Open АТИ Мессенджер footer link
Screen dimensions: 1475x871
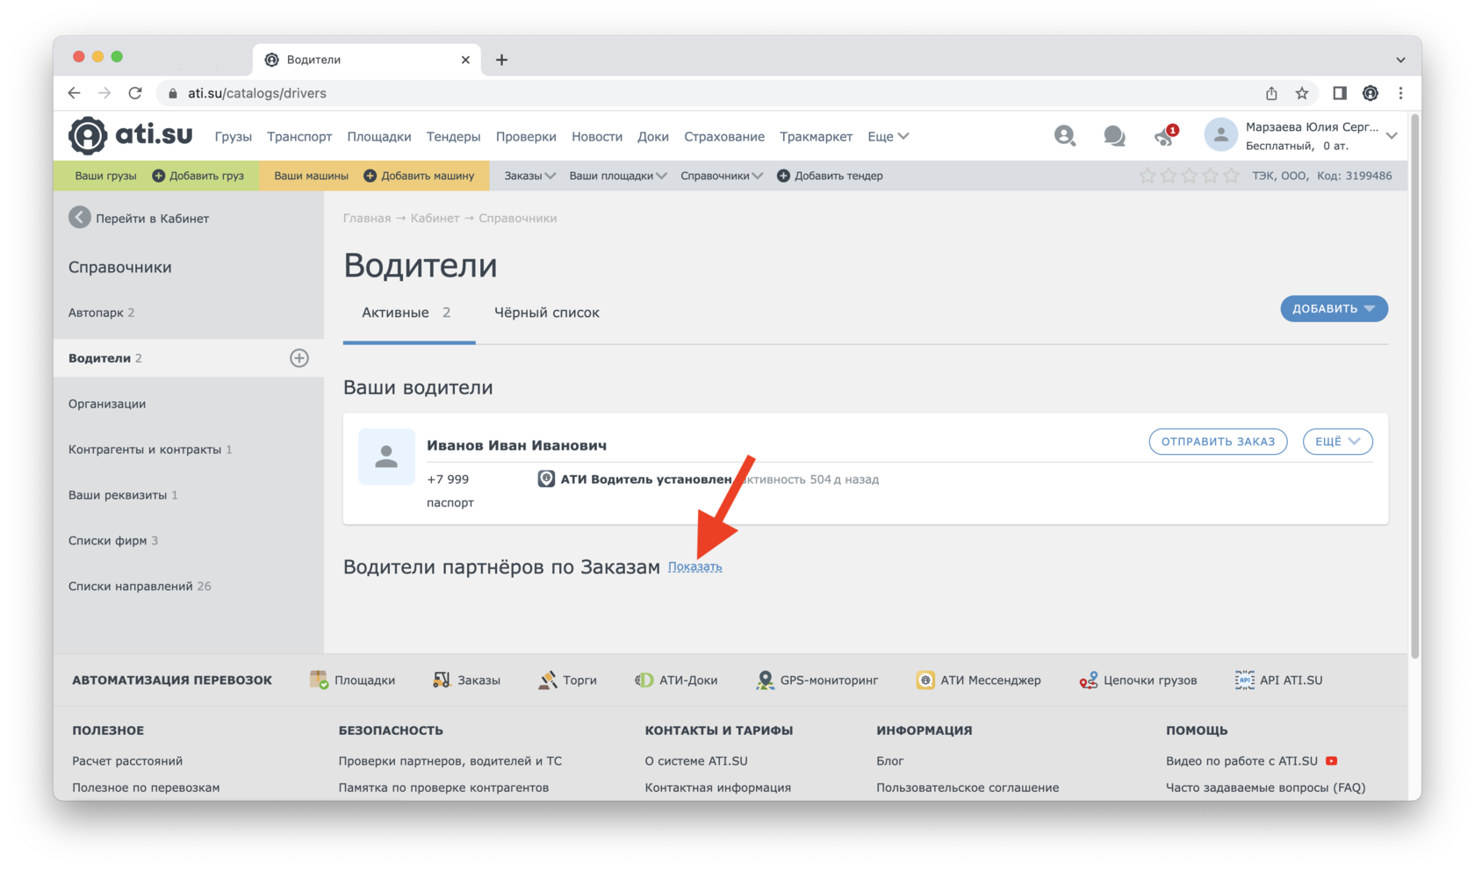tap(978, 680)
